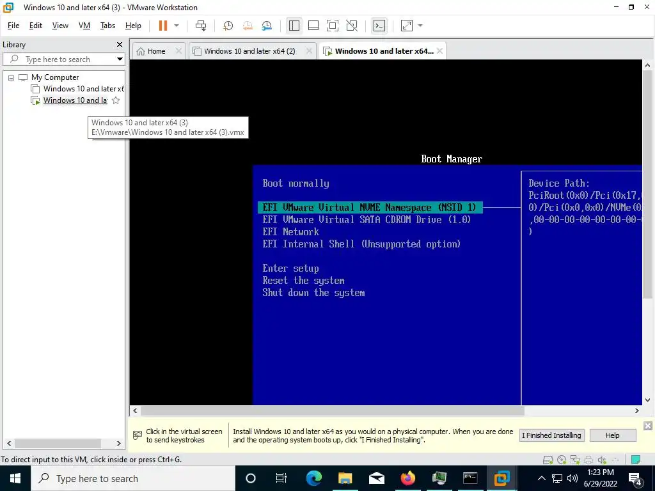Image resolution: width=655 pixels, height=491 pixels.
Task: Open the Tabs menu
Action: coord(107,26)
